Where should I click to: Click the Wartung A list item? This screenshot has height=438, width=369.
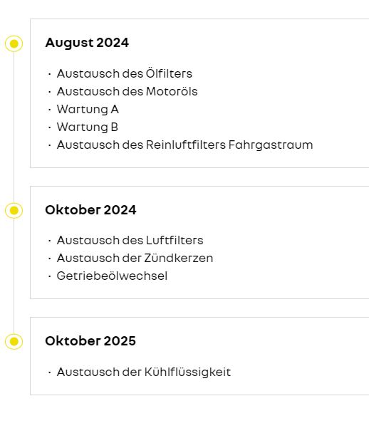point(88,110)
